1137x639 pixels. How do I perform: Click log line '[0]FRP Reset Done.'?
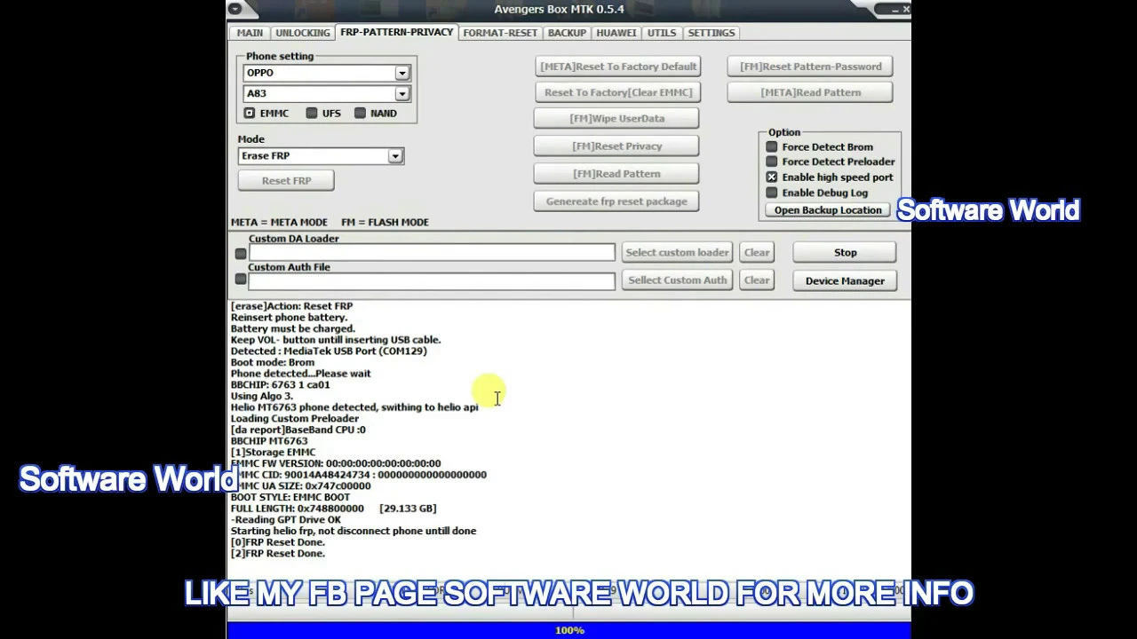click(x=278, y=542)
